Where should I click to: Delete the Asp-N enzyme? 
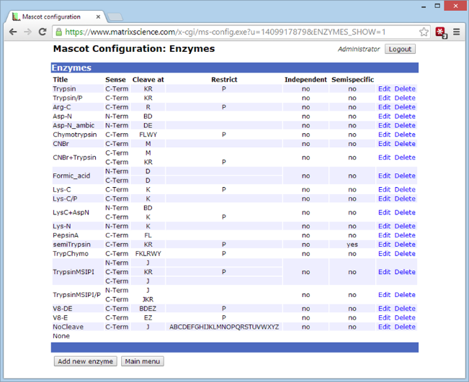pos(405,117)
